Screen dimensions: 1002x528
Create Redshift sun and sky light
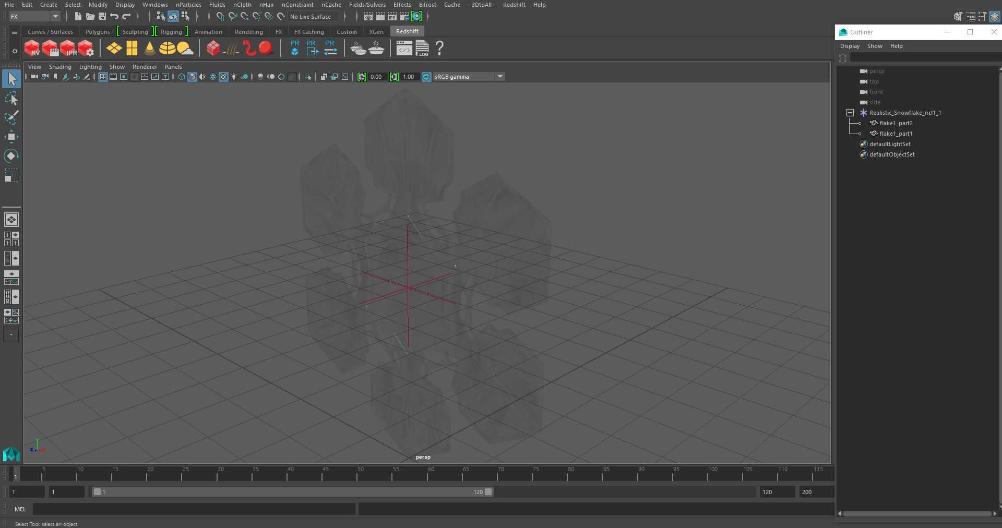coord(185,49)
